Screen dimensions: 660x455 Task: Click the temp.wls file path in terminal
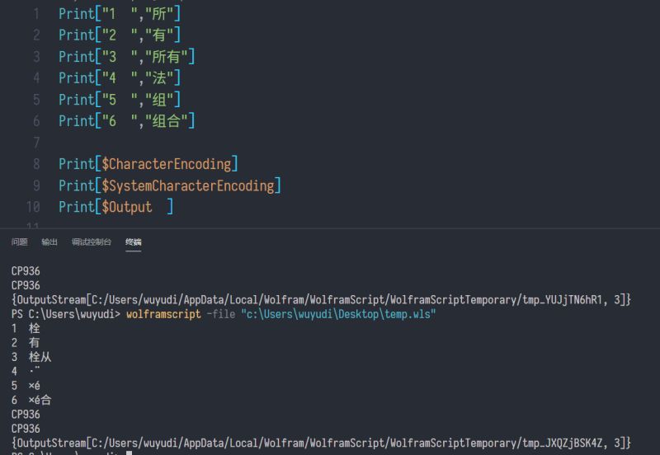pos(338,314)
